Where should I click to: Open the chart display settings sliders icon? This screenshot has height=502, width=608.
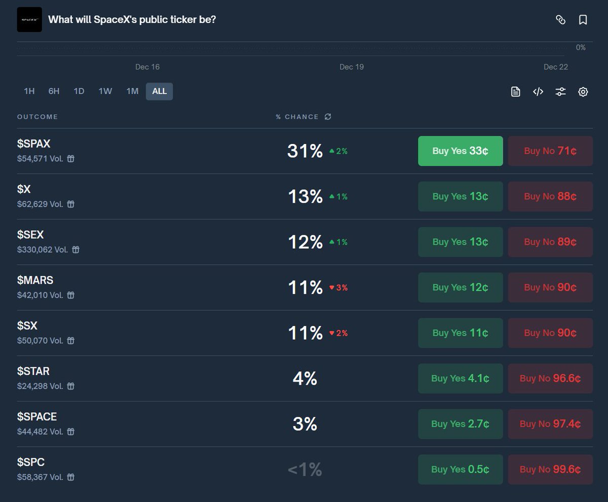pos(560,92)
